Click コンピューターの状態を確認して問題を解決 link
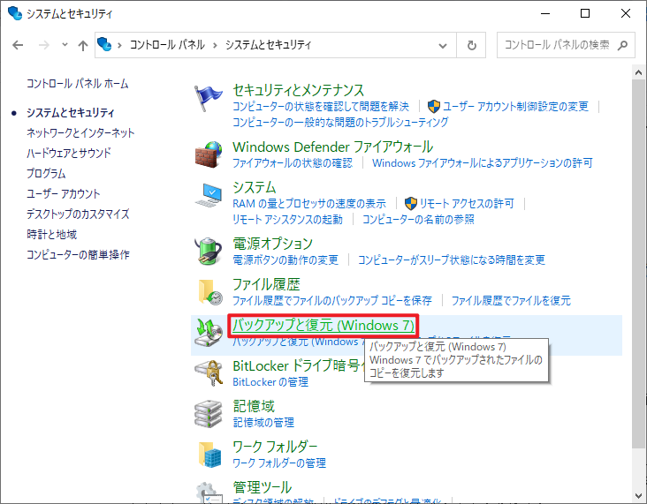Image resolution: width=647 pixels, height=504 pixels. pyautogui.click(x=321, y=107)
